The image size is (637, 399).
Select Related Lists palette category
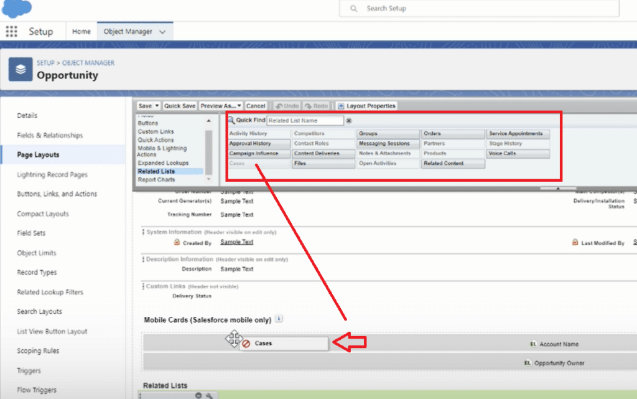coord(170,171)
